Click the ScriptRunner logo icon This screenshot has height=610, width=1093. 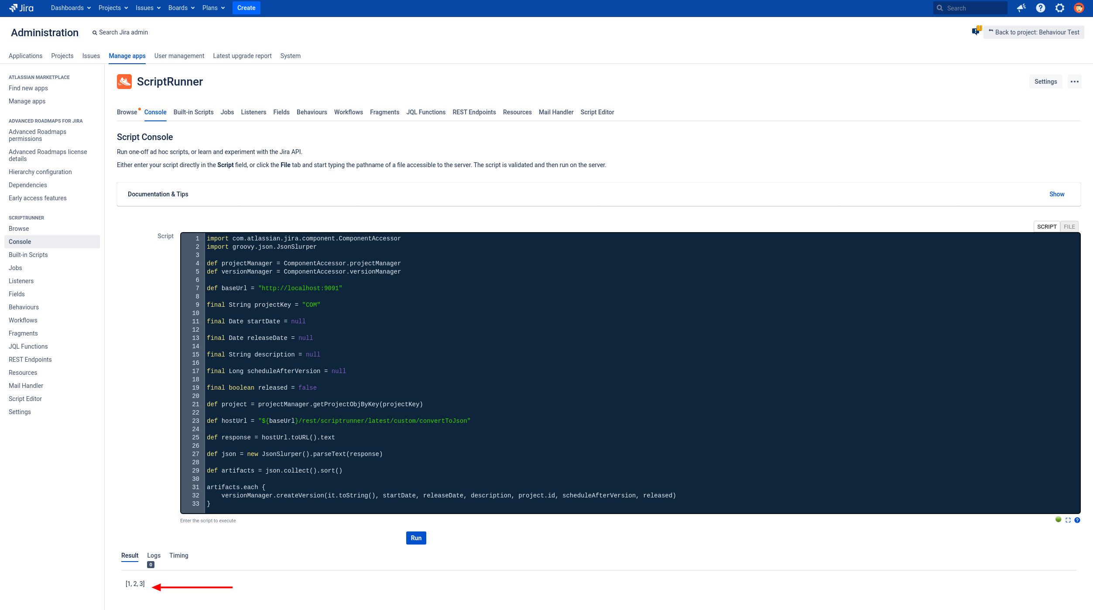pyautogui.click(x=124, y=82)
